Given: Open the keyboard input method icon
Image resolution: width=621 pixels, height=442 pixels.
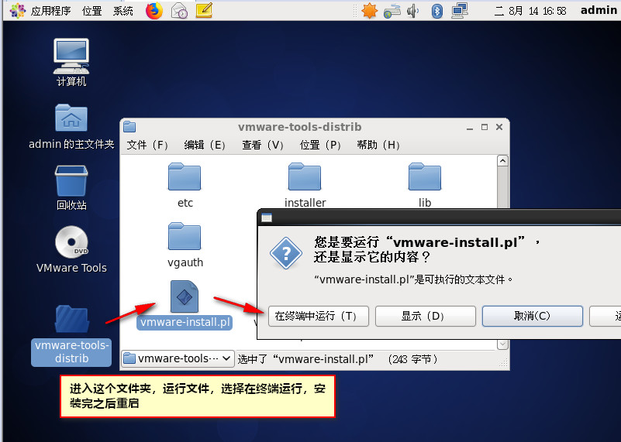Looking at the screenshot, I should pyautogui.click(x=392, y=11).
